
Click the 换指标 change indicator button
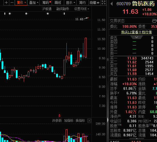(80, 121)
